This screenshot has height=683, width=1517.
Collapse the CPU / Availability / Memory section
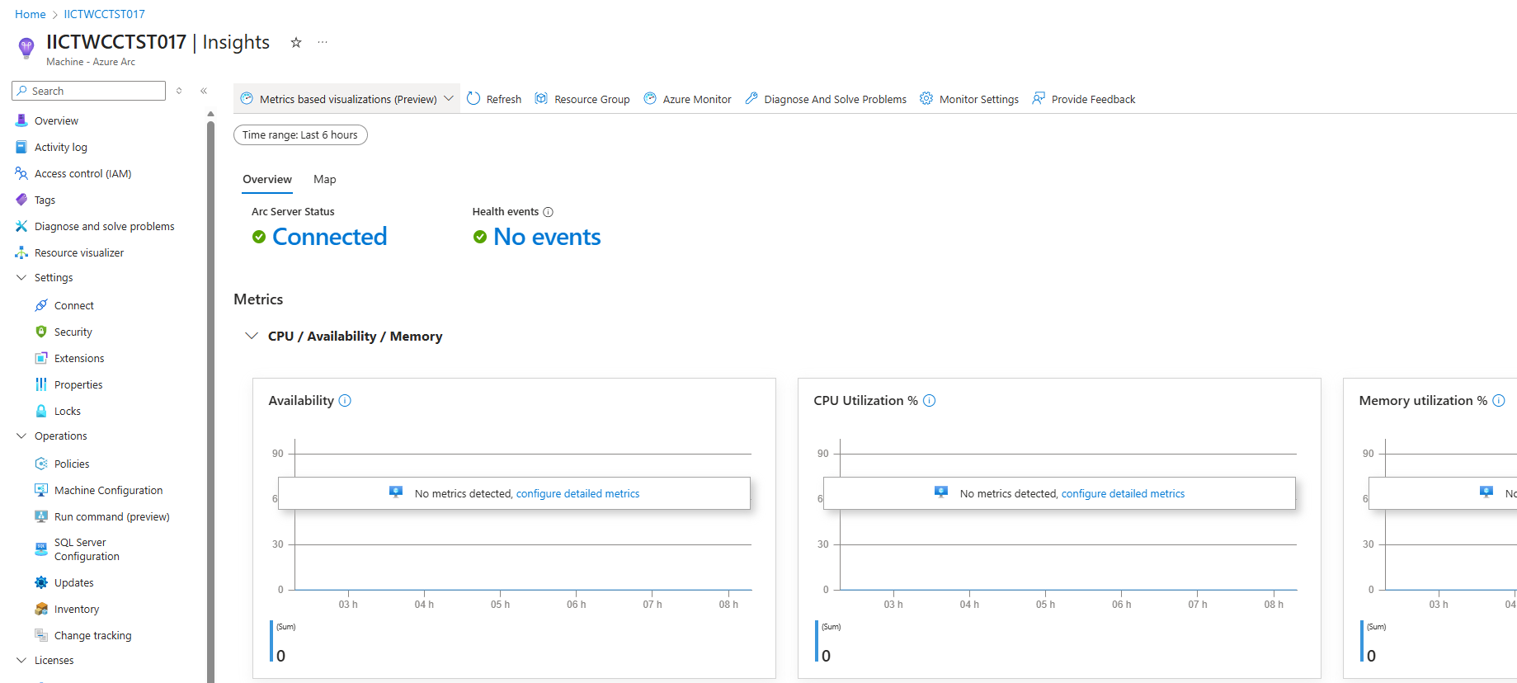[x=252, y=337]
